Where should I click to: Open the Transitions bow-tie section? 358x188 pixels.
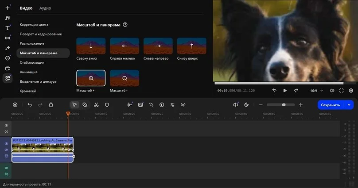[x=8, y=38]
